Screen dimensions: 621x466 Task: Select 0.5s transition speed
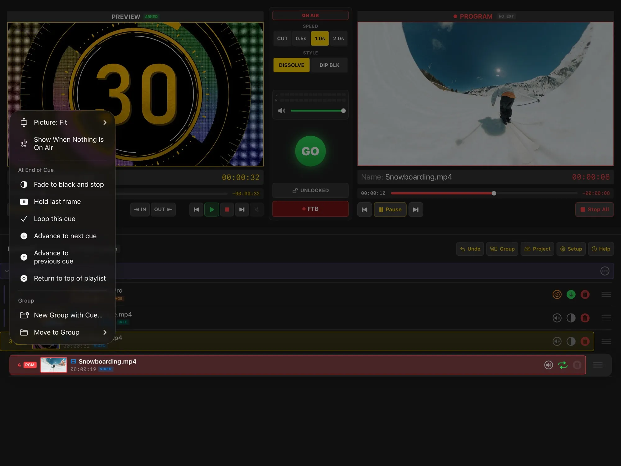tap(301, 39)
